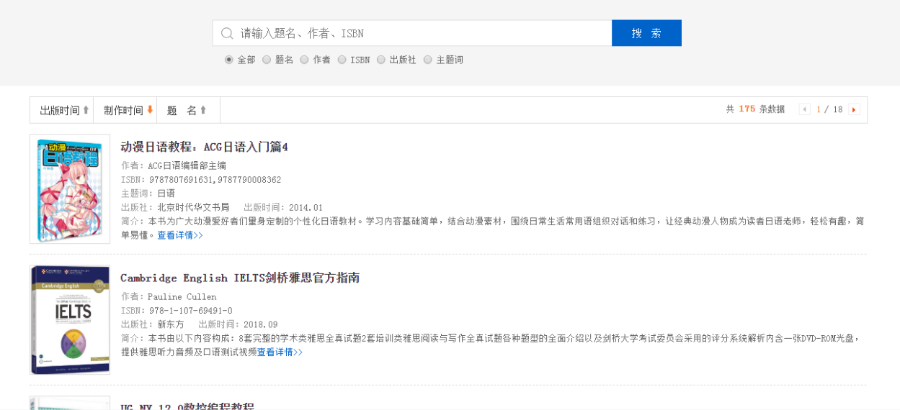Go to next page arrow
The image size is (900, 410).
point(854,109)
